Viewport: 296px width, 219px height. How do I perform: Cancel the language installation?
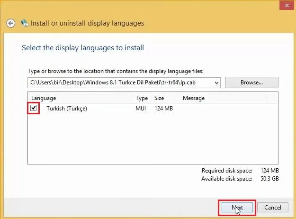pos(273,208)
